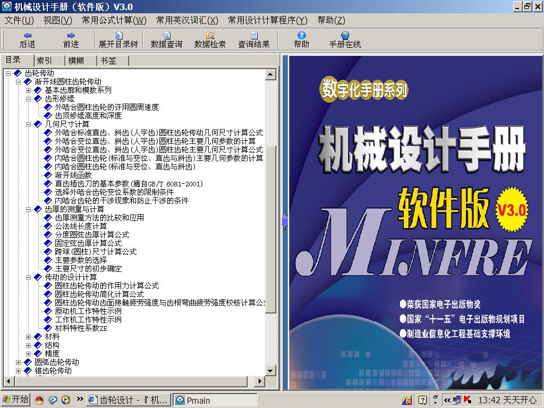This screenshot has width=544, height=408.
Task: Go back with the 后退 toolbar button
Action: point(28,40)
